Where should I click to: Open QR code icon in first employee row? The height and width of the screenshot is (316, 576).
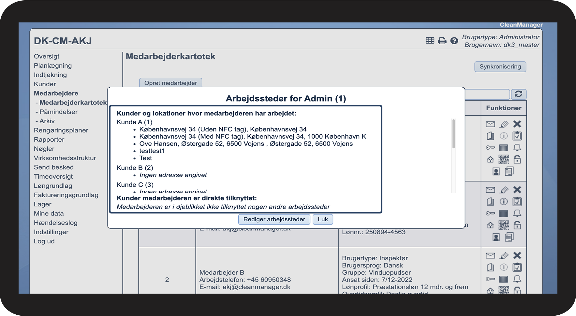(x=504, y=159)
